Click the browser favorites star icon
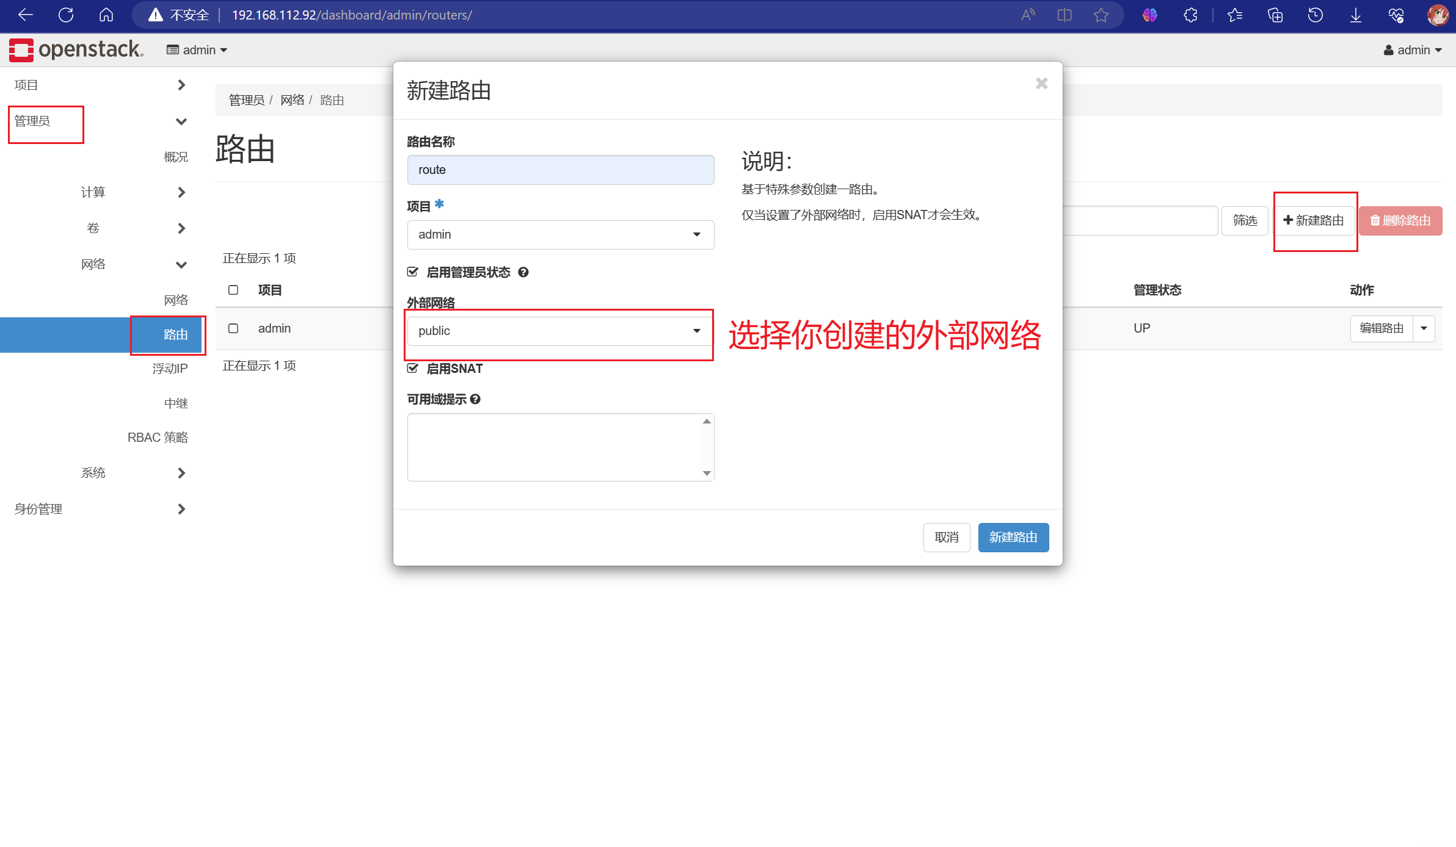 1101,15
